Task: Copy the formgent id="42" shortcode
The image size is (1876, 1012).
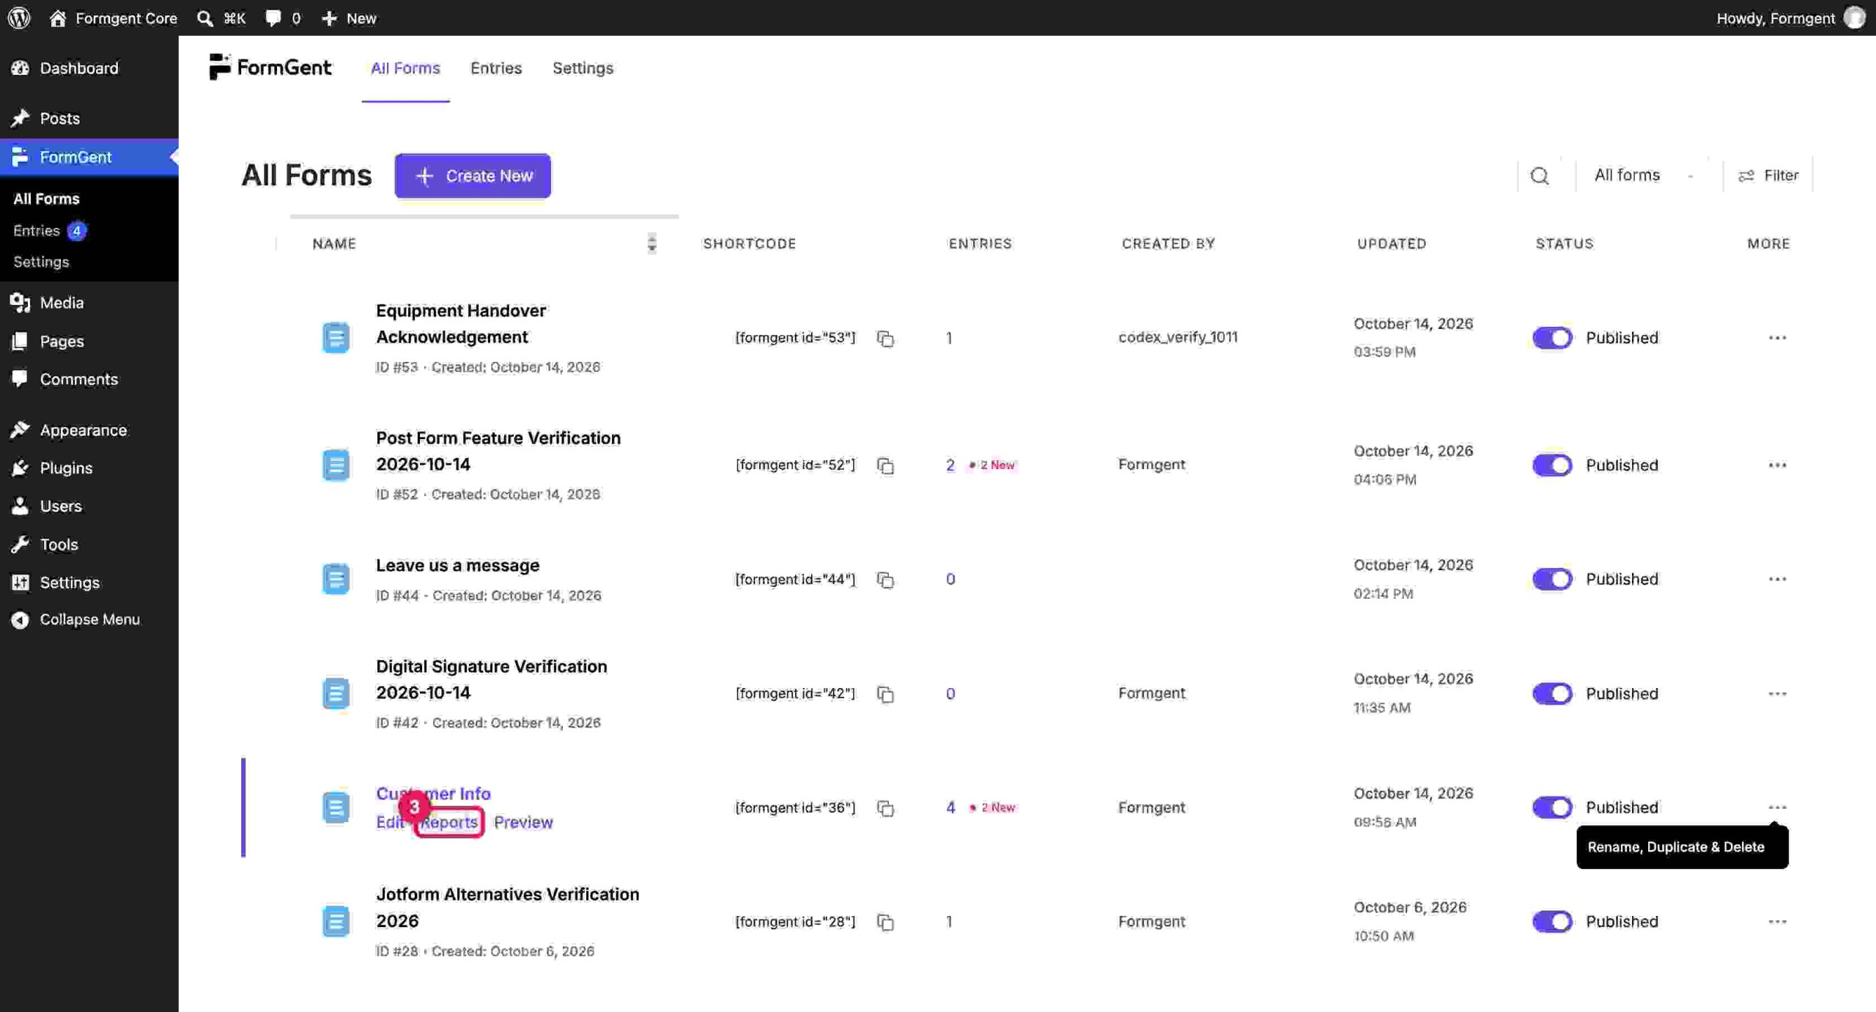Action: pos(885,694)
